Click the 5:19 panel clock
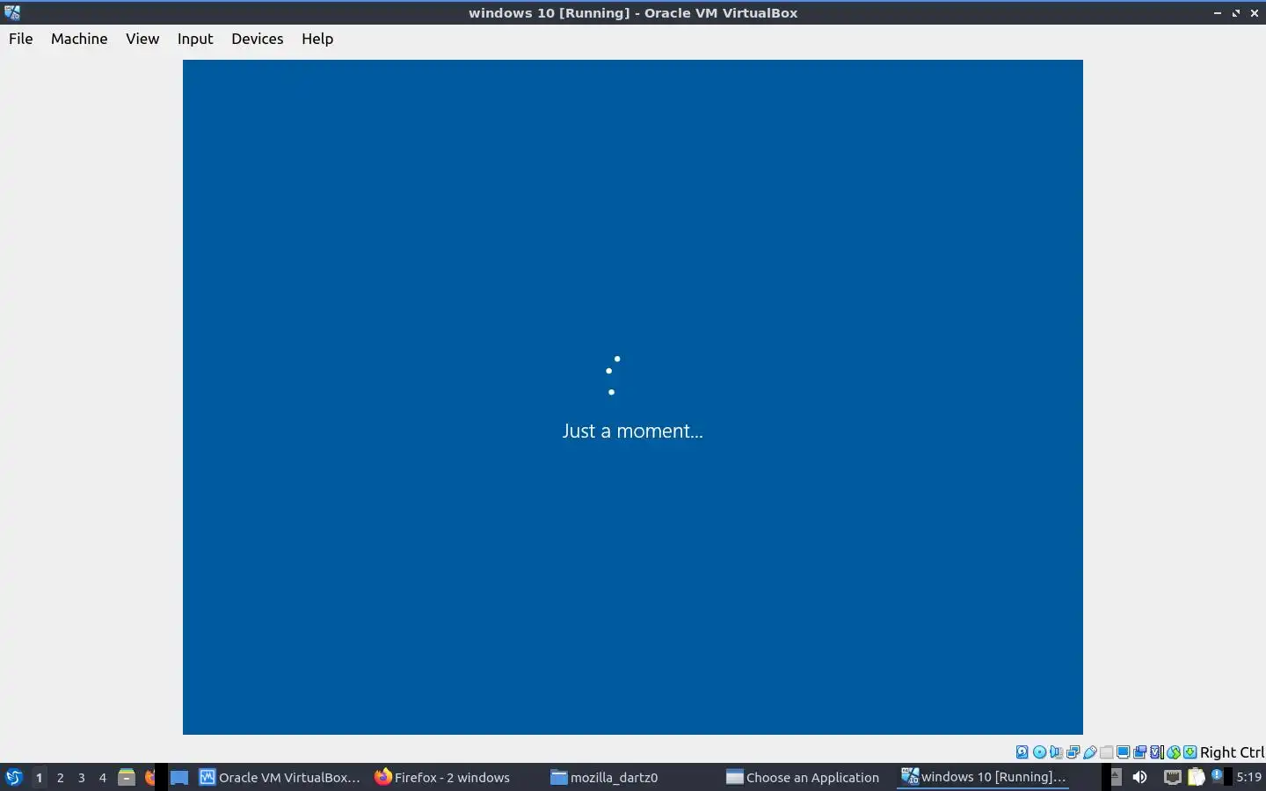This screenshot has height=791, width=1266. point(1249,777)
